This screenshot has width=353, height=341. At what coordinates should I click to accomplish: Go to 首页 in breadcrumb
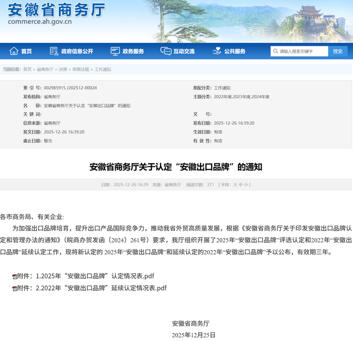point(27,70)
